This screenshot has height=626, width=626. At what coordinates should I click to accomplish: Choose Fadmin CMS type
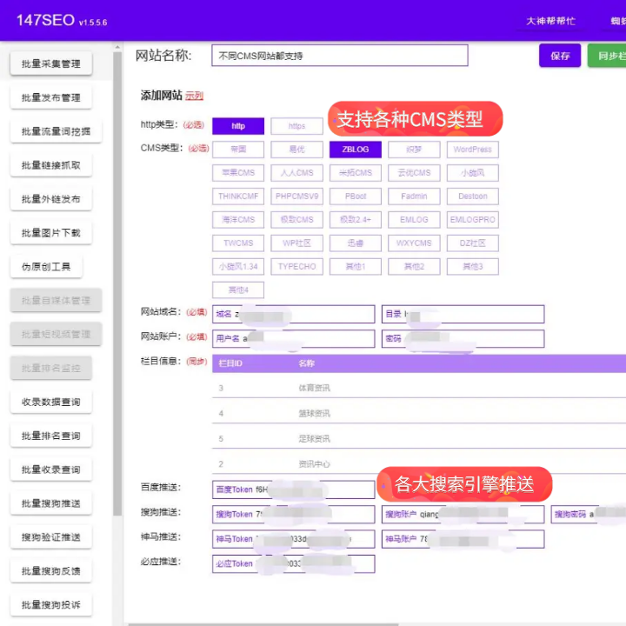tap(414, 196)
